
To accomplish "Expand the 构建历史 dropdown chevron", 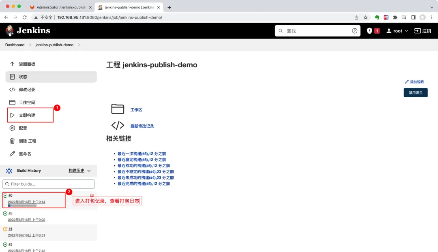I will (89, 171).
